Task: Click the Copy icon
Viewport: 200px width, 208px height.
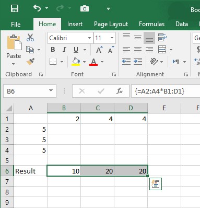Action: click(30, 50)
